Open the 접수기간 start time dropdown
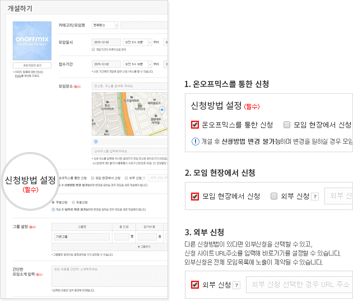Image resolution: width=353 pixels, height=301 pixels. 137,64
